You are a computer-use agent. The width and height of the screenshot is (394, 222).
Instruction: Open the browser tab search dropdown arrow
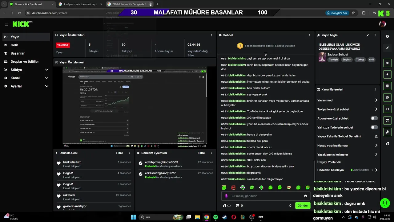tap(4, 4)
